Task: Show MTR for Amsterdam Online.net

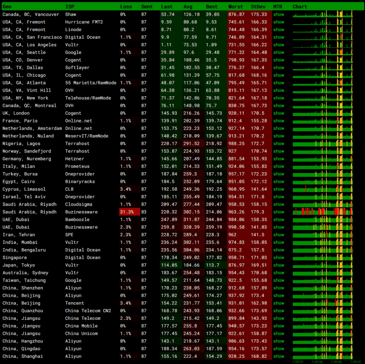Action: [278, 128]
